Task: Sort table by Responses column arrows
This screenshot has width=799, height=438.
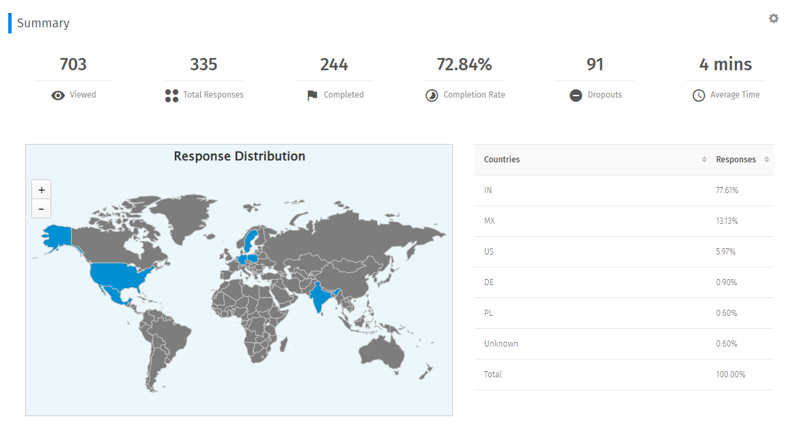Action: point(766,160)
